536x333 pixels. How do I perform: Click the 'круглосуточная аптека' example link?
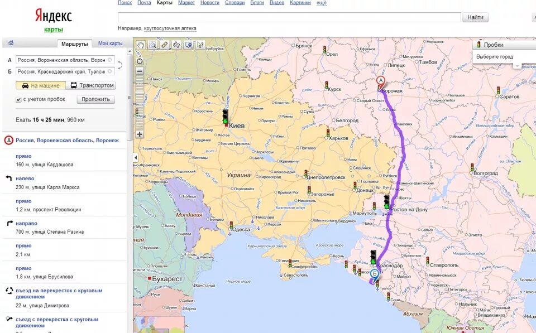pyautogui.click(x=170, y=28)
